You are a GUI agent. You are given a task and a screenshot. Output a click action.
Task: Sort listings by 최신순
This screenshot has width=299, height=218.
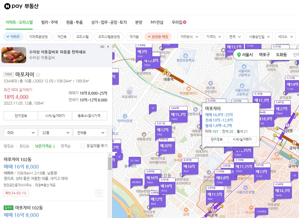click(24, 146)
